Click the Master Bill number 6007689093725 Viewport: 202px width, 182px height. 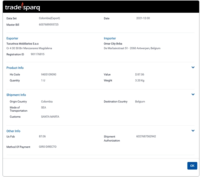49,24
